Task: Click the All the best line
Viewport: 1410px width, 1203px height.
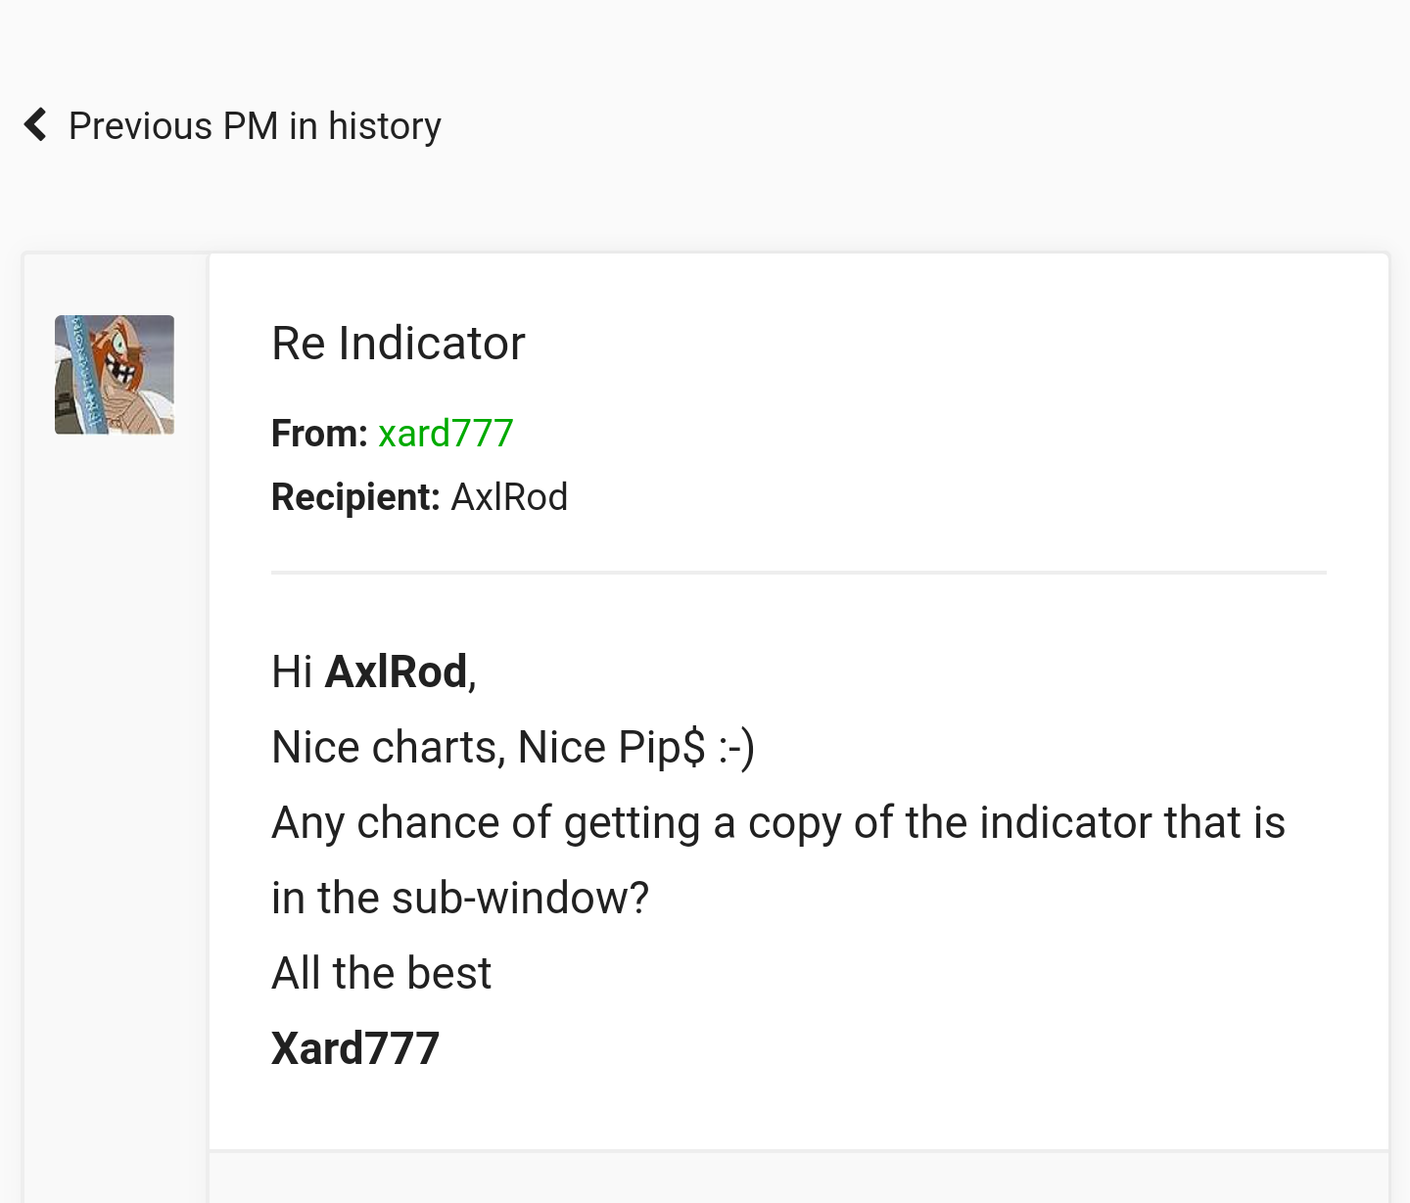Action: (381, 974)
